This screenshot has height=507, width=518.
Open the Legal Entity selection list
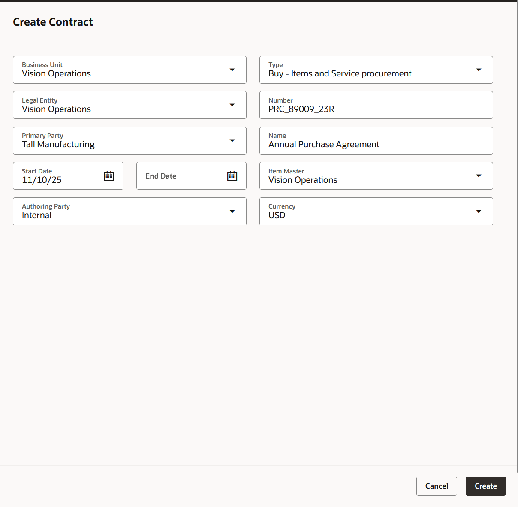pos(232,105)
